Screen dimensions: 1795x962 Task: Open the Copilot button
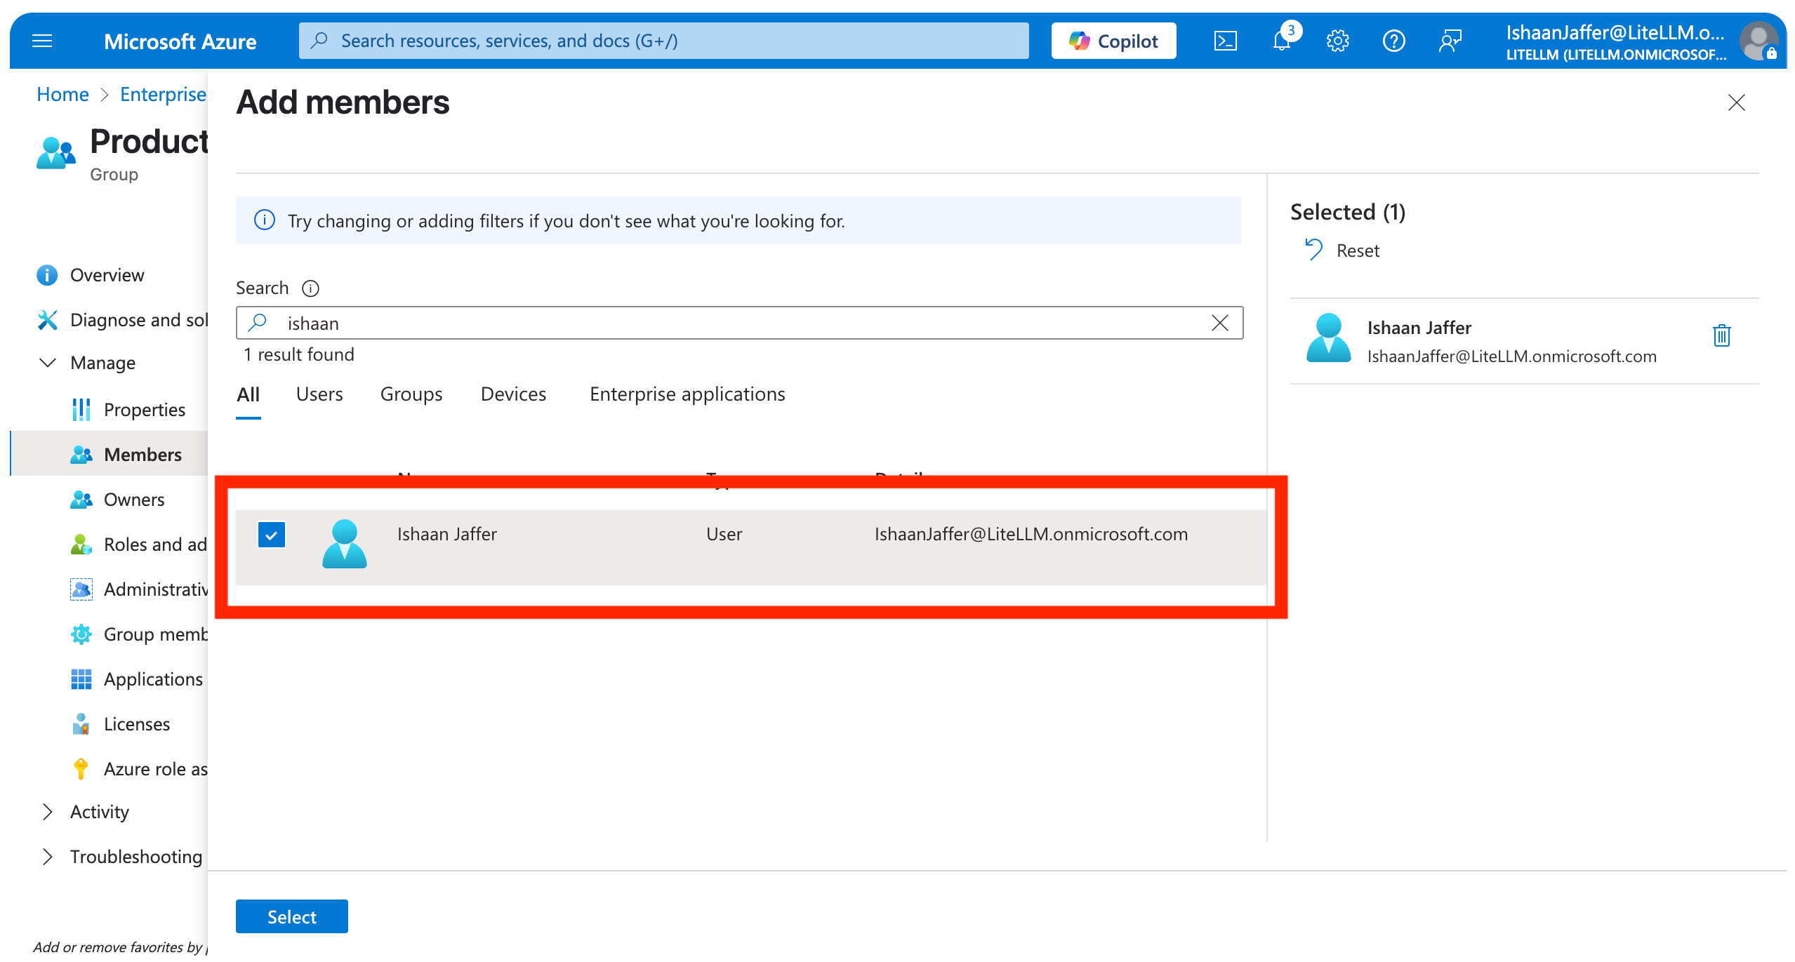[1113, 41]
